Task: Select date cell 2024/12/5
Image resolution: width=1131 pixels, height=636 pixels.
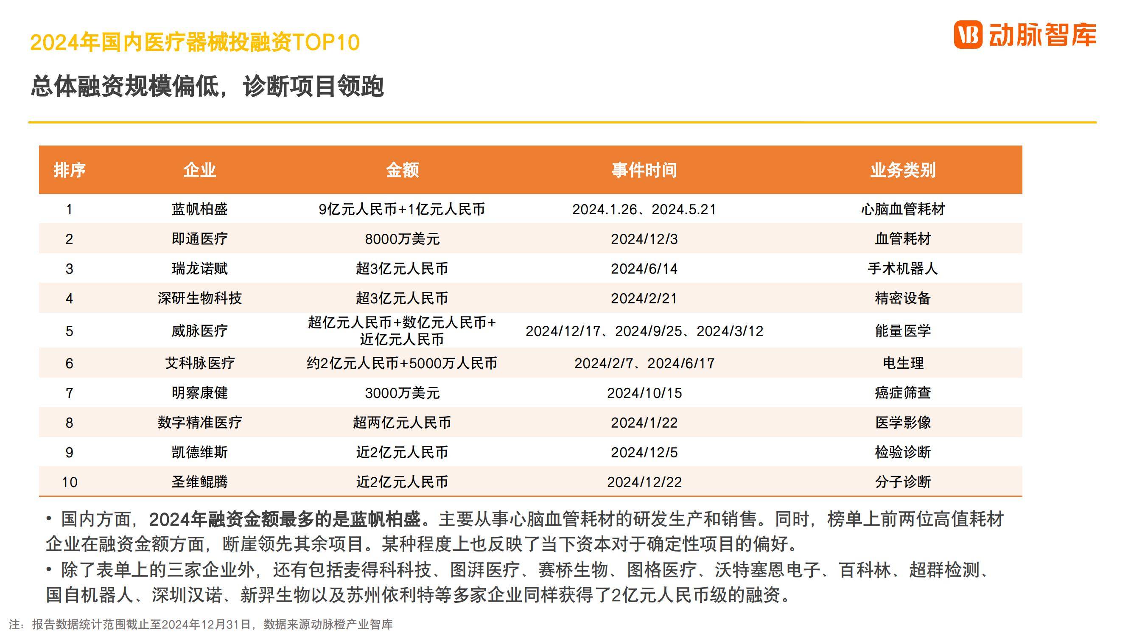Action: coord(644,452)
